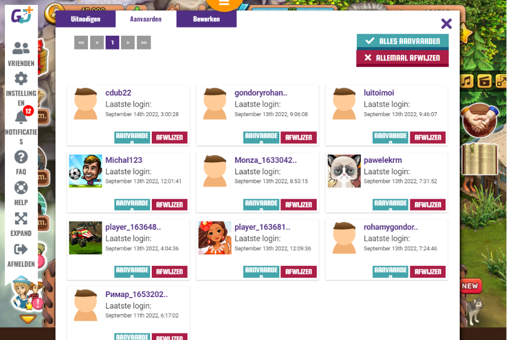Jump to last page double arrow
Image resolution: width=507 pixels, height=340 pixels.
point(144,43)
